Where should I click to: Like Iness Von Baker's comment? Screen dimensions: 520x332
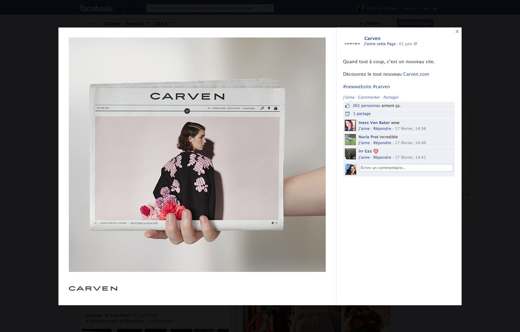tap(364, 128)
